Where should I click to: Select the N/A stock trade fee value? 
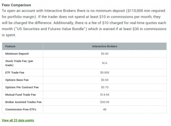click(x=105, y=63)
